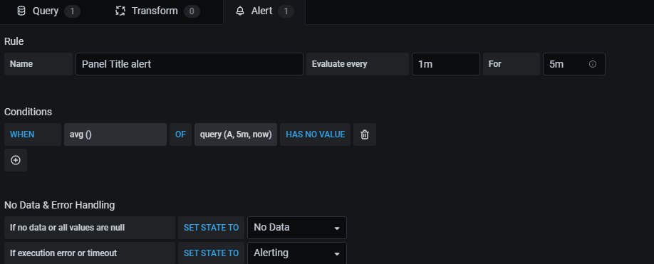The height and width of the screenshot is (264, 654).
Task: Click the Evaluate every label
Action: (x=358, y=64)
